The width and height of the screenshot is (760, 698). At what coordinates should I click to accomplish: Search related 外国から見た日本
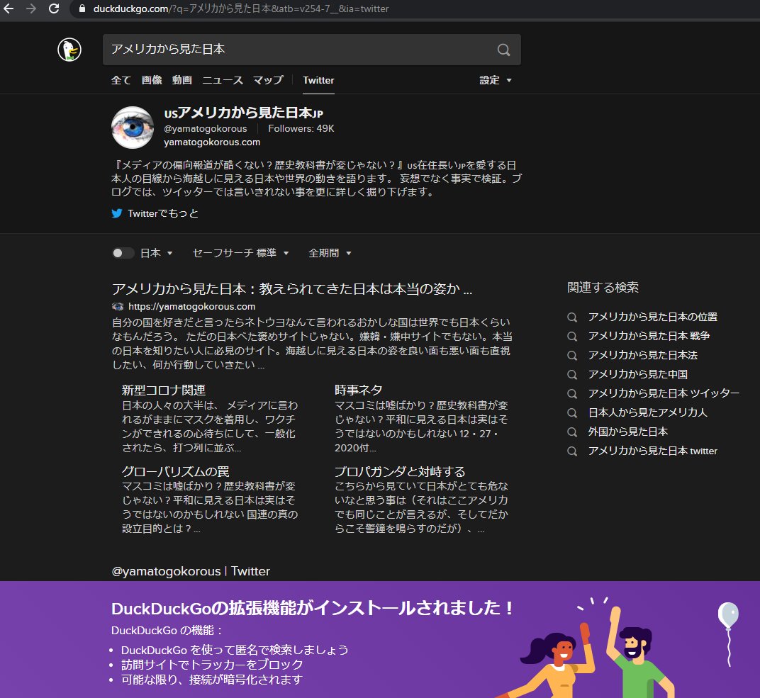[x=627, y=432]
